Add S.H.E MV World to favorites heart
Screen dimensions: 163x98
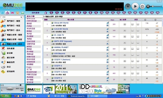[125, 30]
